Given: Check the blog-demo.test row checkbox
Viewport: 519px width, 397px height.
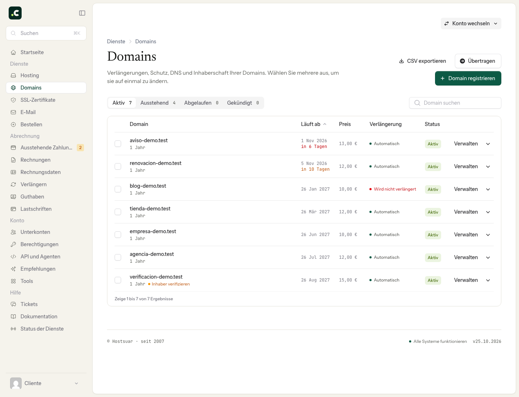Looking at the screenshot, I should [x=118, y=189].
